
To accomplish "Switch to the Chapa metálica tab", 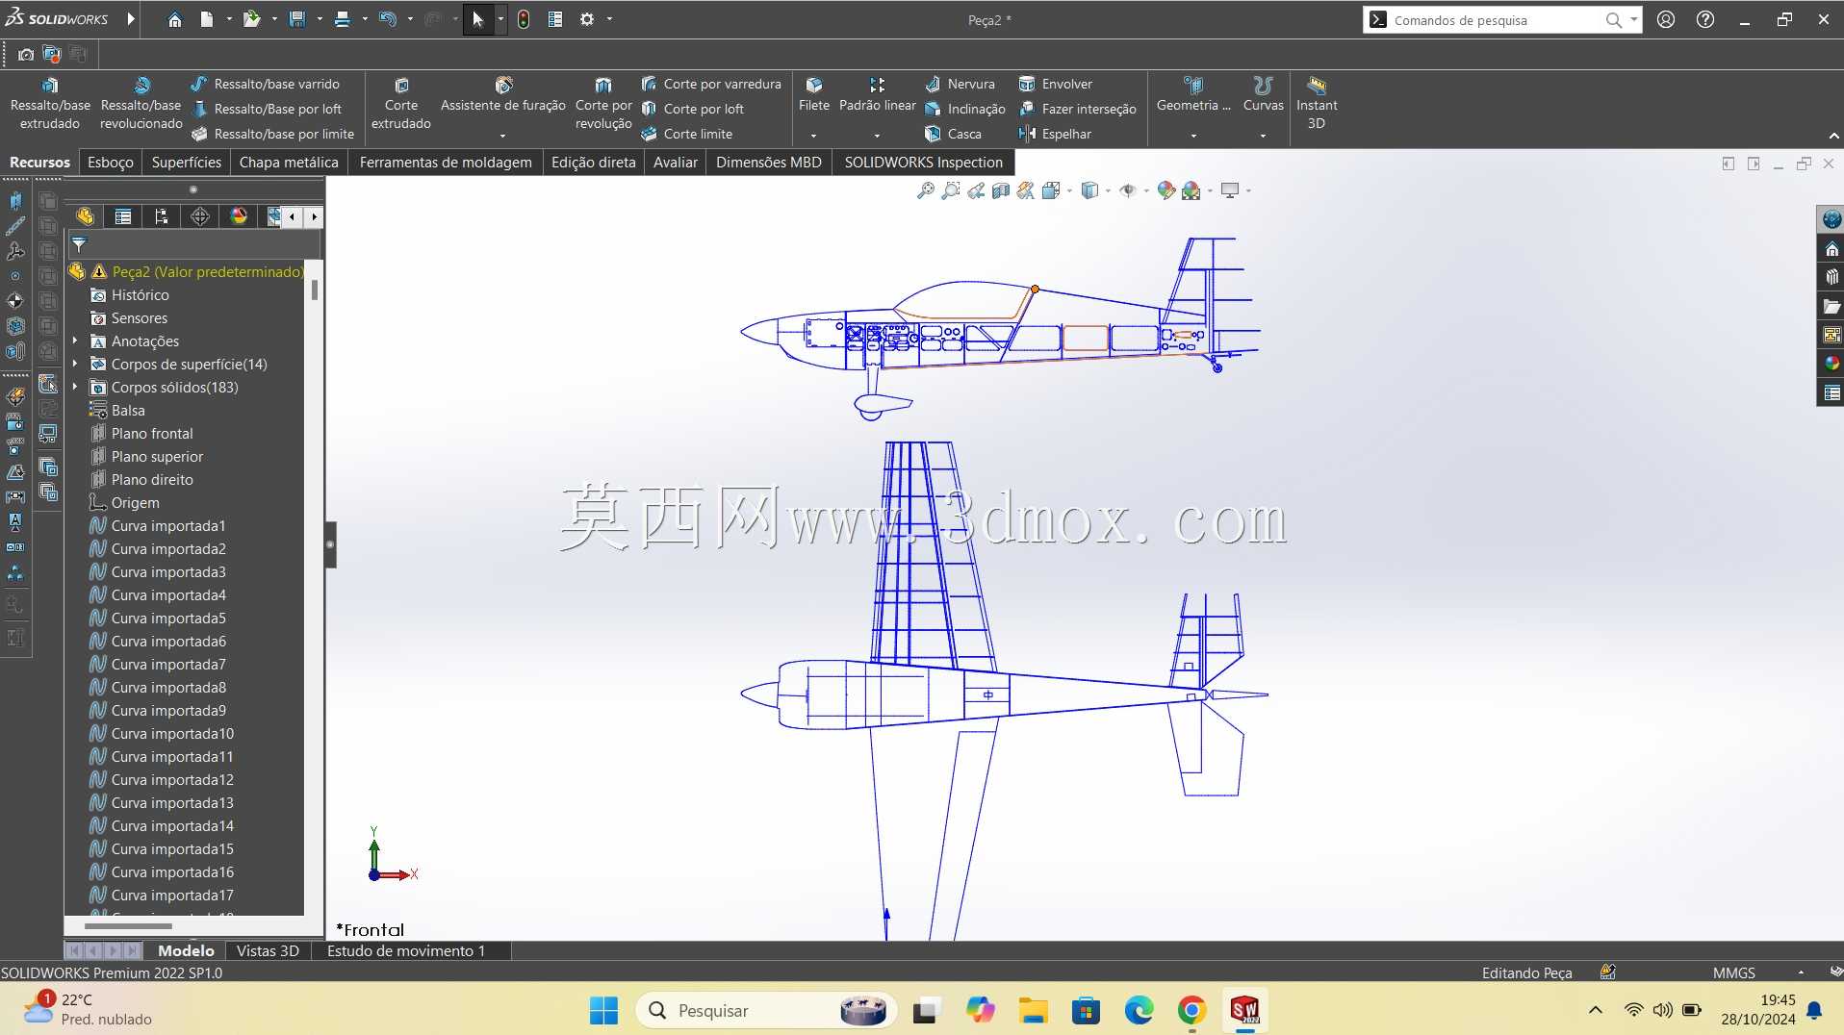I will click(x=289, y=162).
